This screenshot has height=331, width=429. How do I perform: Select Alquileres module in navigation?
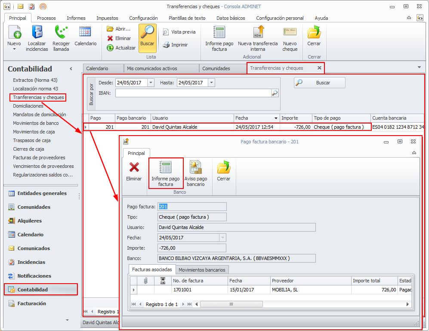(41, 221)
